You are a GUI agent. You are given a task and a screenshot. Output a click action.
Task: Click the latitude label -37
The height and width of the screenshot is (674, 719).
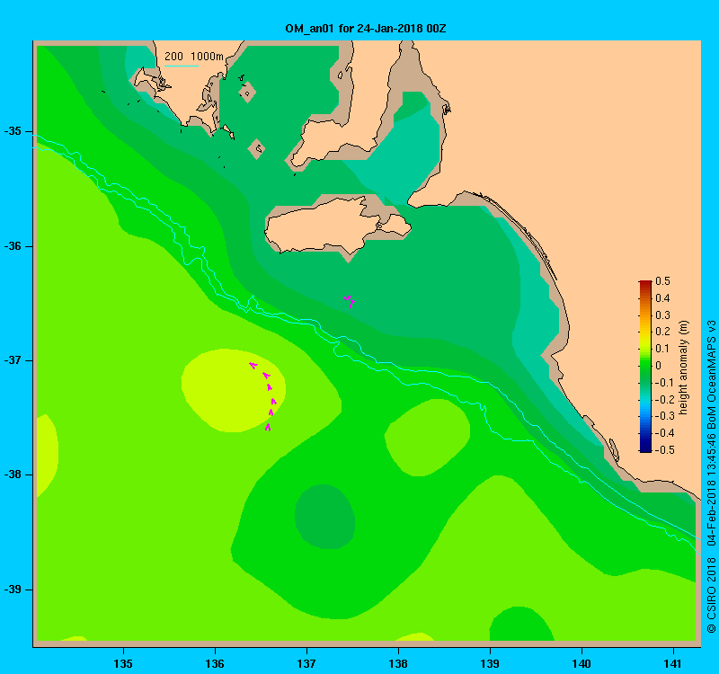(x=13, y=360)
